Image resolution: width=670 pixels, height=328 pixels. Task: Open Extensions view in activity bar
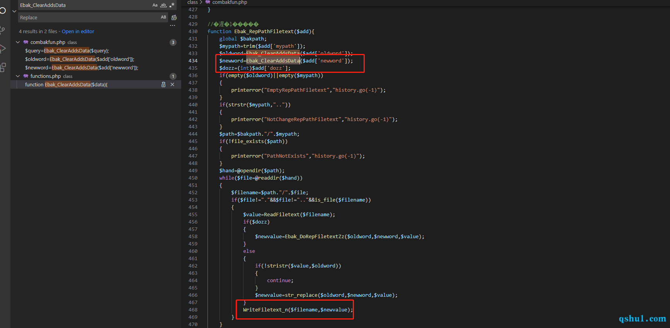pyautogui.click(x=3, y=67)
